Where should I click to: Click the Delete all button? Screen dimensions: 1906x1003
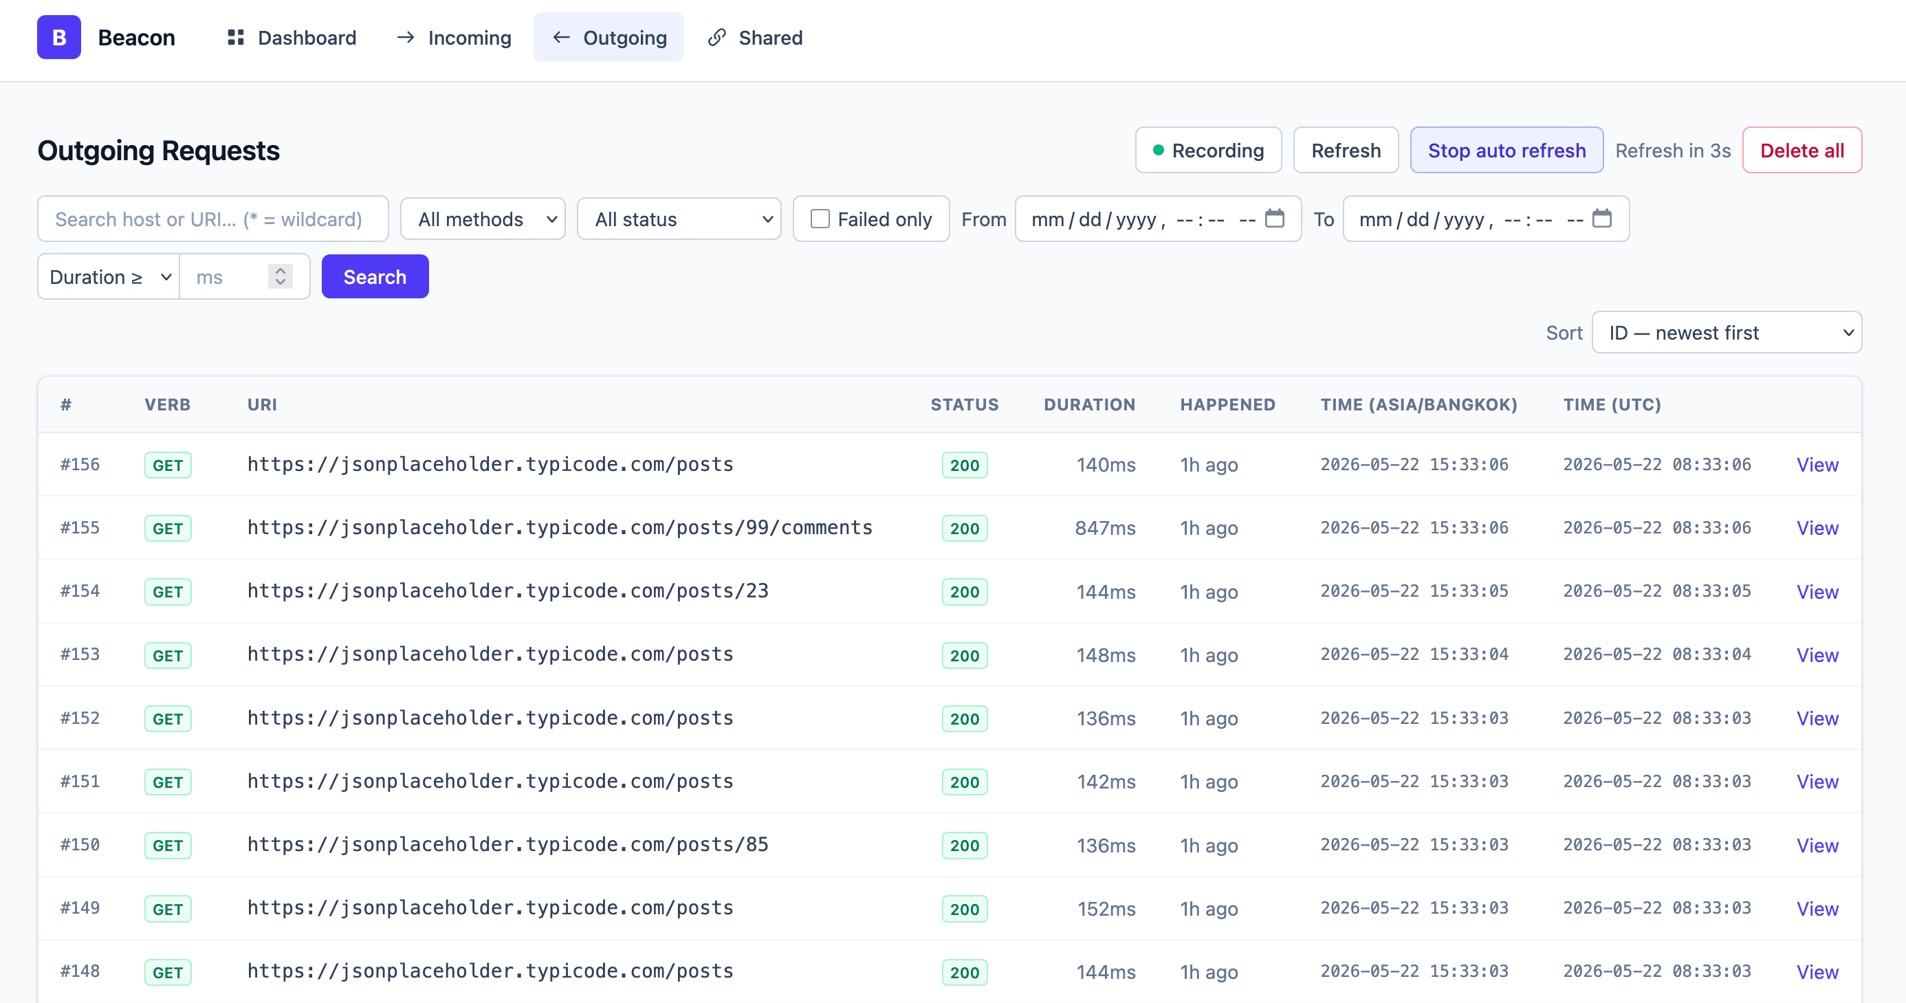[1801, 150]
